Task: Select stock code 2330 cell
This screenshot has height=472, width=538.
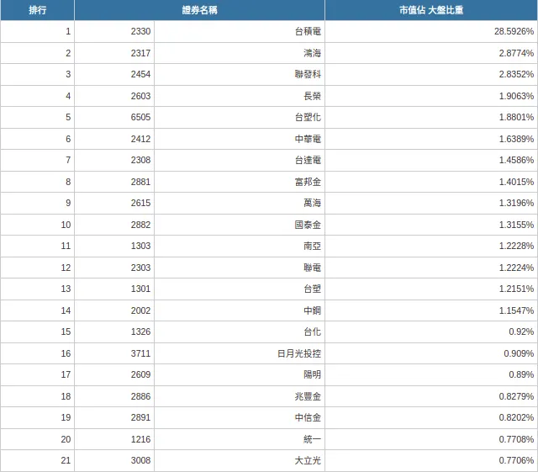Action: coord(114,31)
